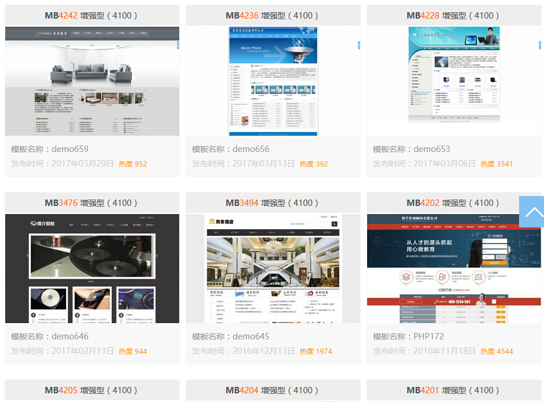Select the MB4201 增强型 title
The image size is (544, 402).
pos(454,390)
